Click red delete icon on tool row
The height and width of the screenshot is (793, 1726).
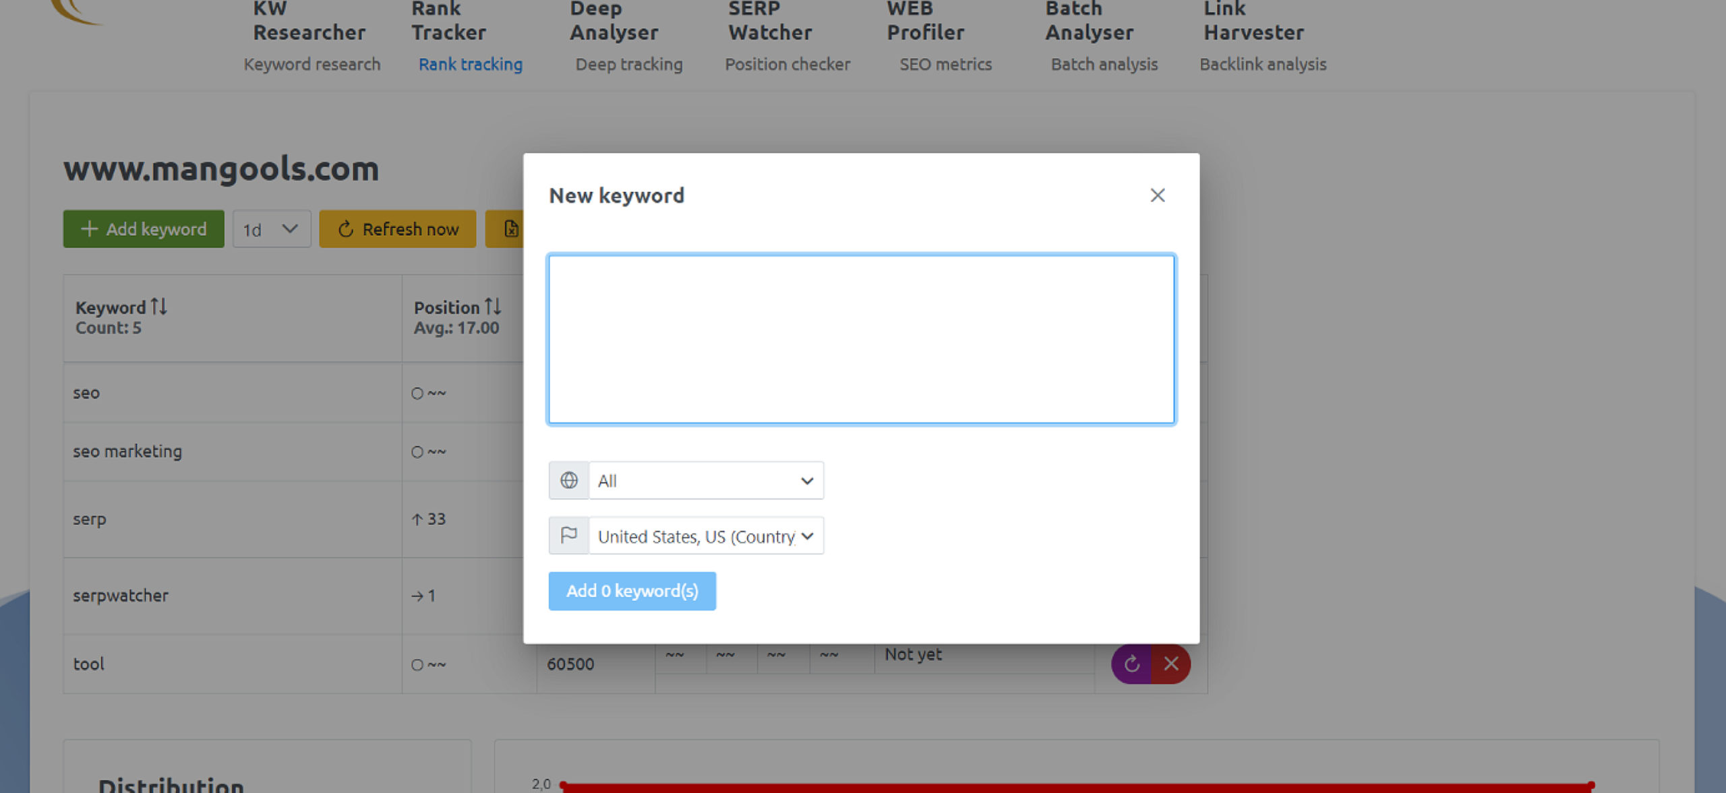coord(1171,664)
